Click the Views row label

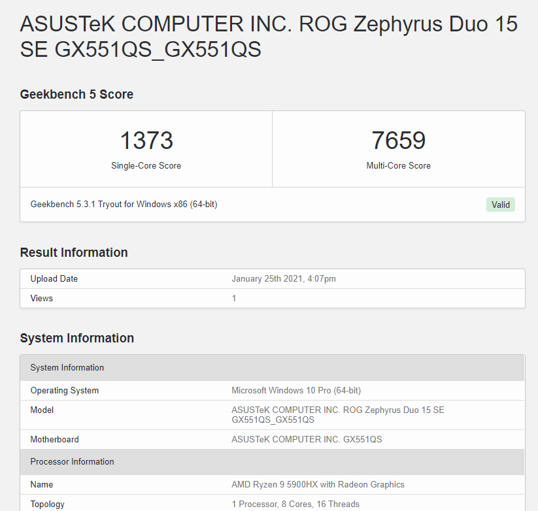pos(42,299)
